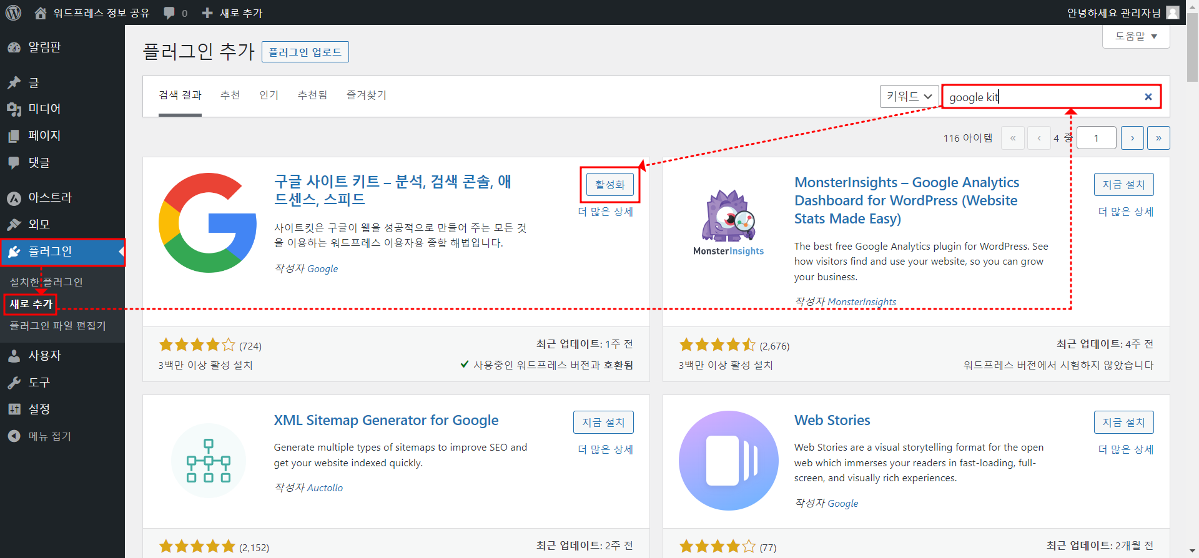Click the 페이지 pages icon

click(x=14, y=136)
